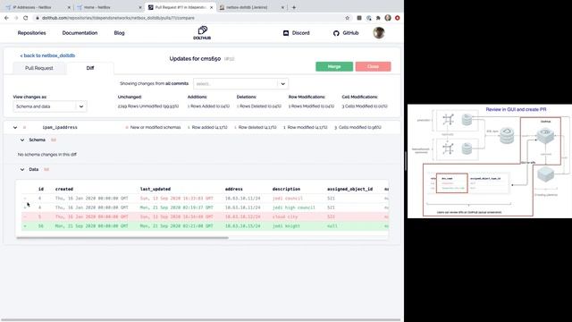Reload the page with refresh icon
Screen dimensions: 572x322
click(26, 18)
